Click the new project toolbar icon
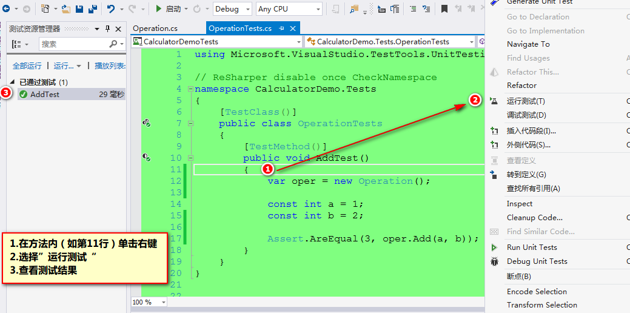The width and height of the screenshot is (630, 313). [46, 8]
